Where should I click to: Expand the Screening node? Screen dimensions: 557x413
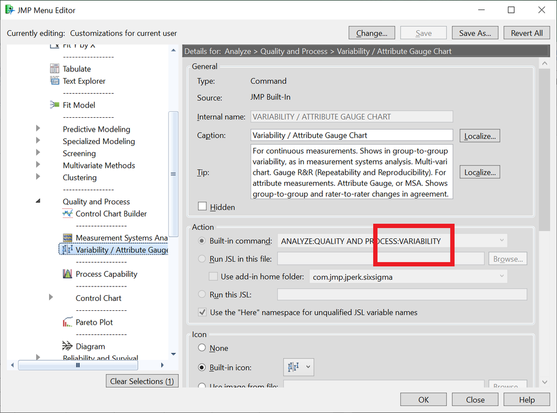38,152
